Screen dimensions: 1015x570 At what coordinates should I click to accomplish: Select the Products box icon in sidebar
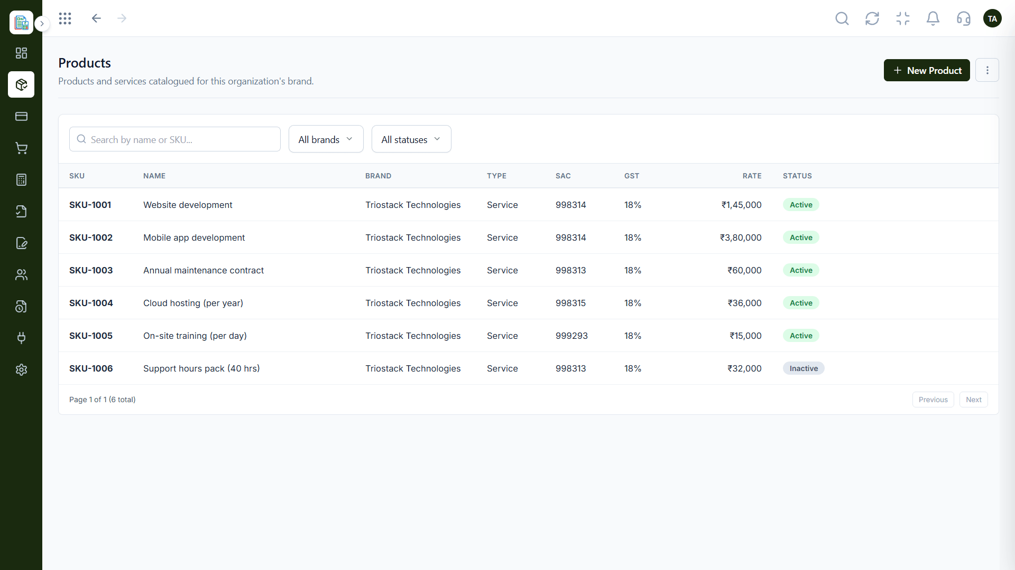[21, 84]
